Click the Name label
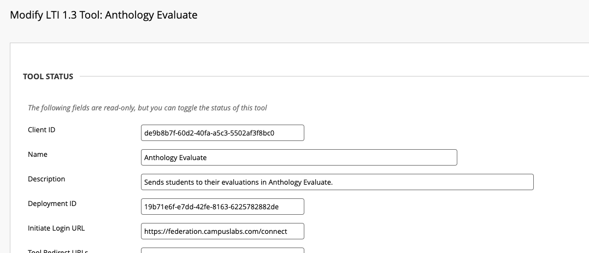This screenshot has width=589, height=253. point(38,155)
